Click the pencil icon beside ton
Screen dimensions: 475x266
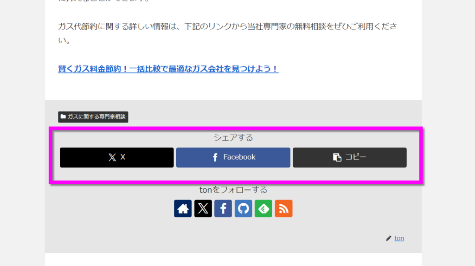(388, 239)
